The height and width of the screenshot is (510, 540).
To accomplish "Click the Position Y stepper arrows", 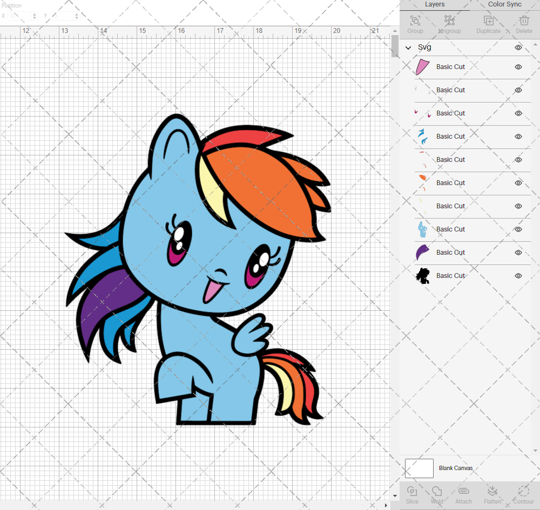I will click(x=77, y=16).
